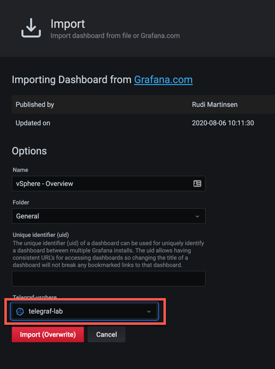Click the 'Published by' label
This screenshot has width=275, height=369.
(35, 104)
